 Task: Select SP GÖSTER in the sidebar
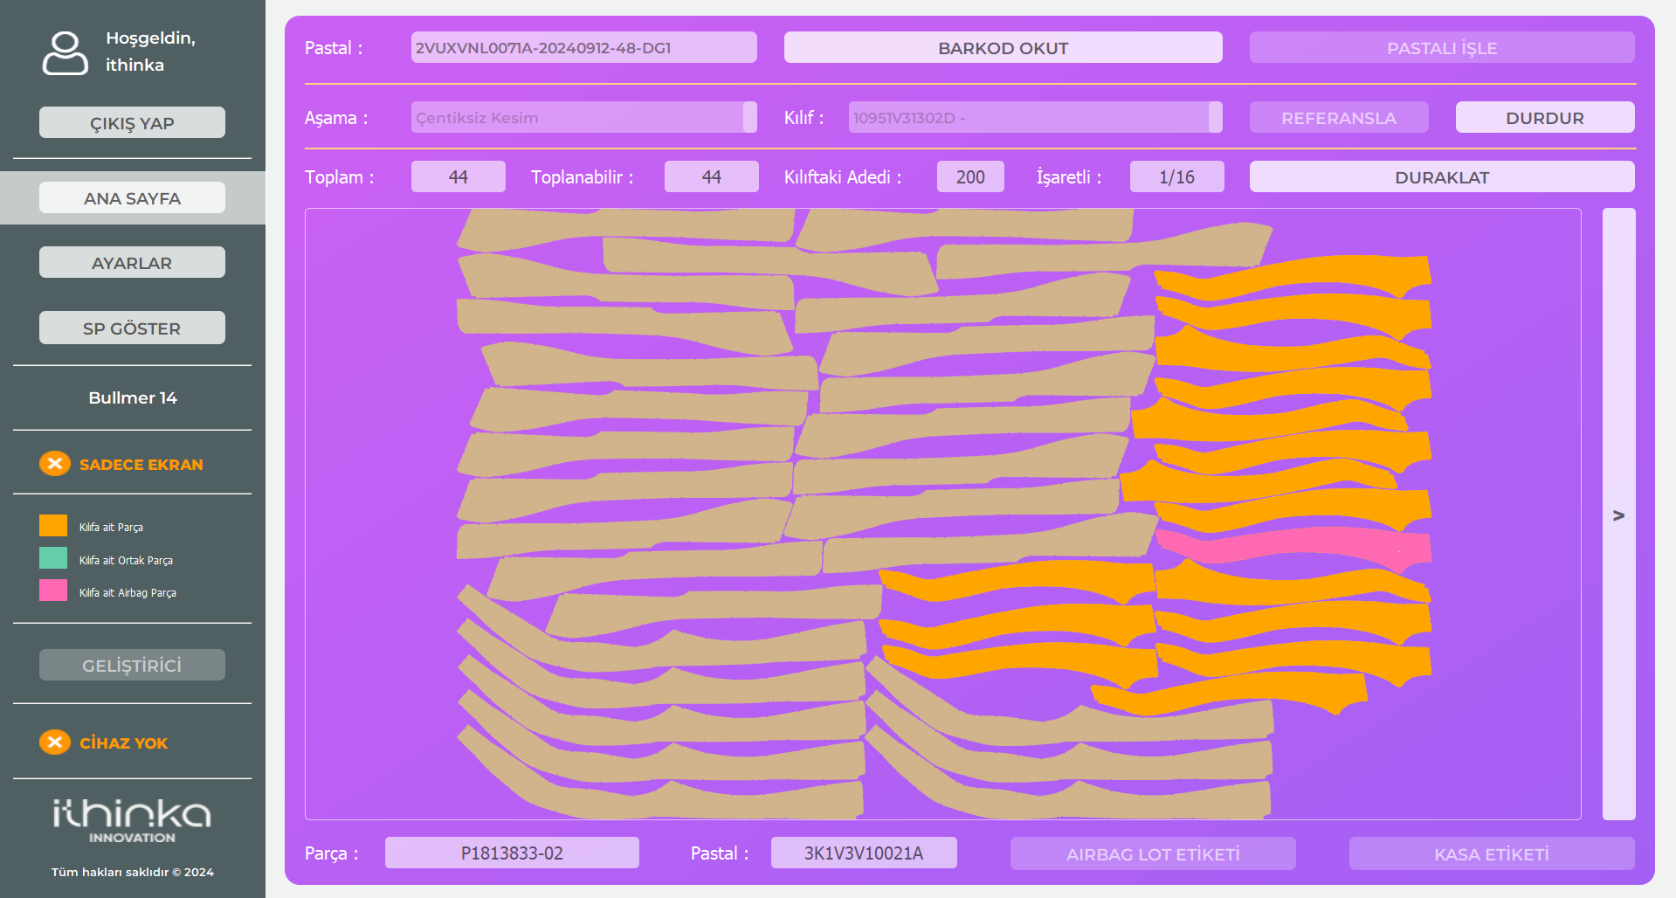pos(132,328)
